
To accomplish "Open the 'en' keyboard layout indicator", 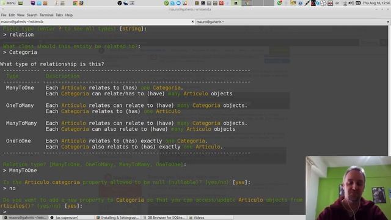I will [337, 3].
